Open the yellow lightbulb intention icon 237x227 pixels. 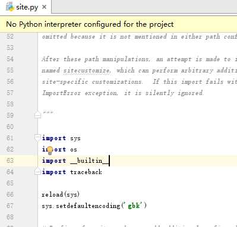tap(50, 150)
